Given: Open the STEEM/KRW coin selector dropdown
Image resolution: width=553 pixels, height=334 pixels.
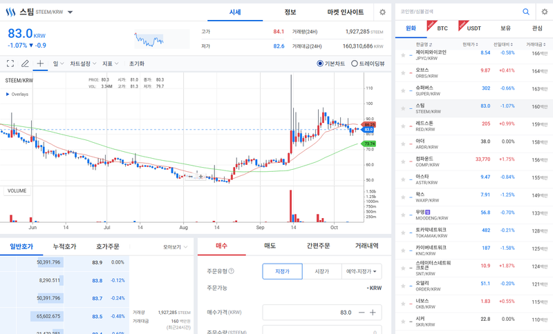Looking at the screenshot, I should [x=71, y=12].
